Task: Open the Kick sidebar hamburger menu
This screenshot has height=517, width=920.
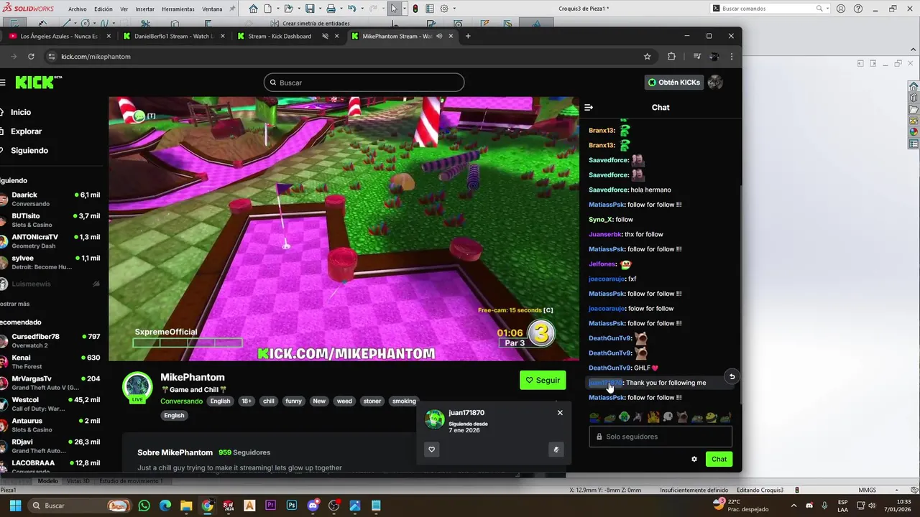Action: [x=3, y=83]
